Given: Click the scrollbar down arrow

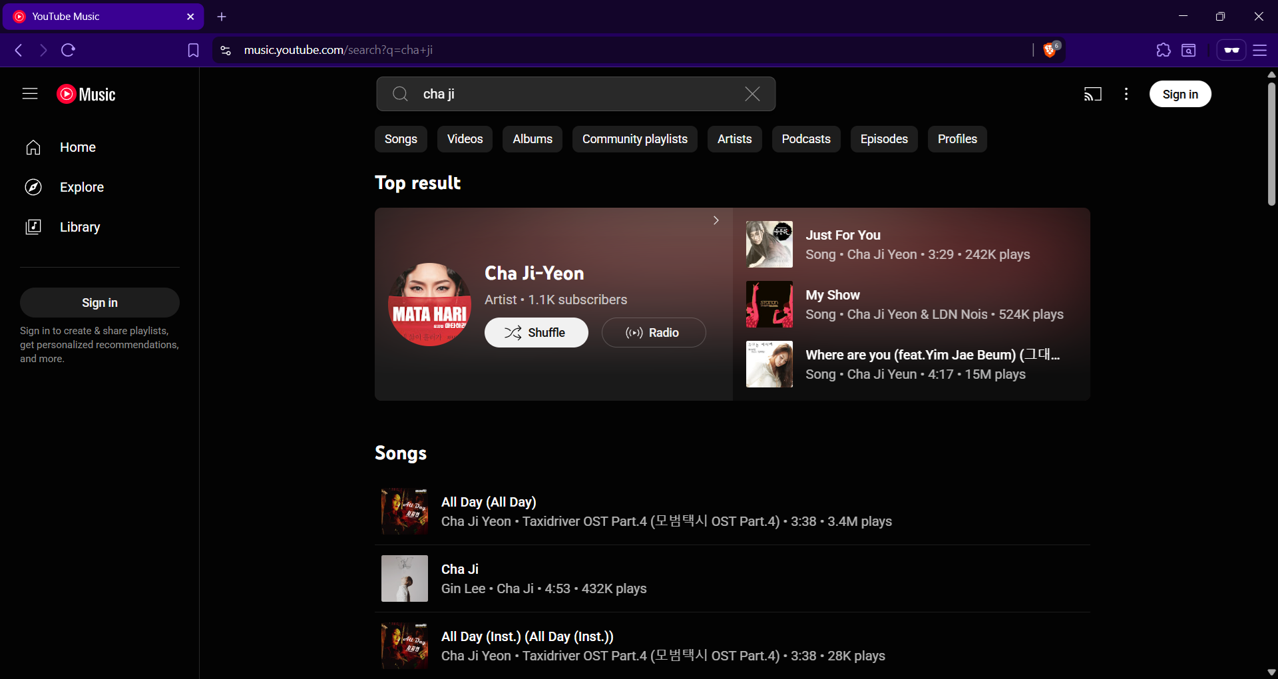Looking at the screenshot, I should click(x=1271, y=672).
